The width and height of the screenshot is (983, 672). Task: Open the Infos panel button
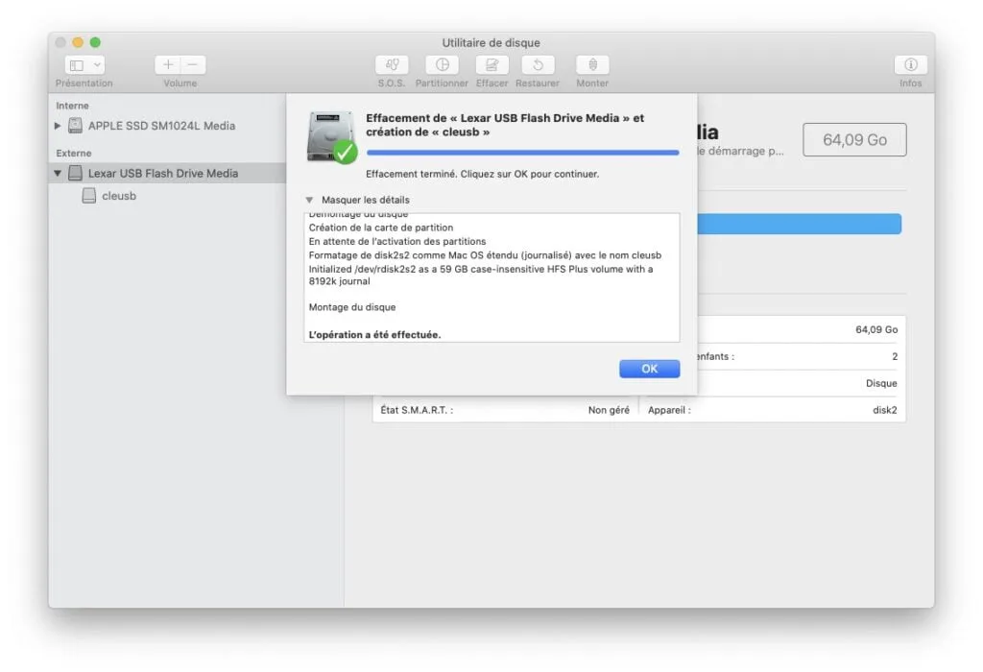pyautogui.click(x=911, y=64)
